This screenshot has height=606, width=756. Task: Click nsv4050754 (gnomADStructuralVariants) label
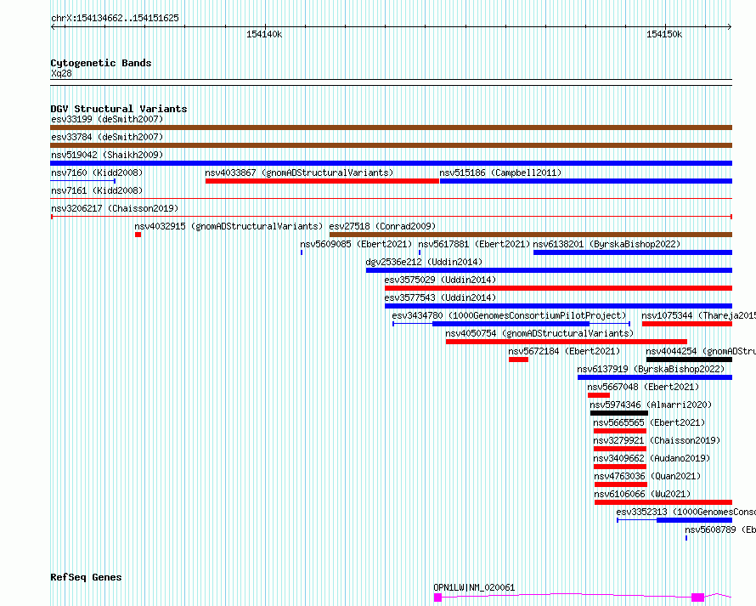(539, 333)
